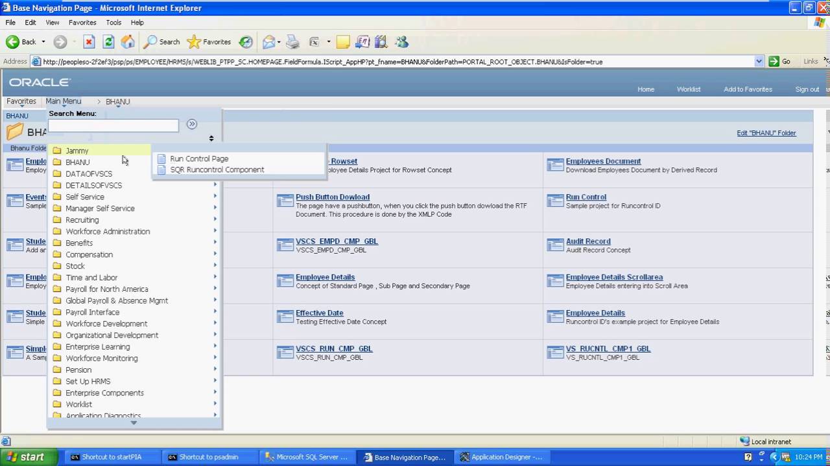Open the Payroll for North America folder
This screenshot has width=830, height=466.
pyautogui.click(x=107, y=289)
